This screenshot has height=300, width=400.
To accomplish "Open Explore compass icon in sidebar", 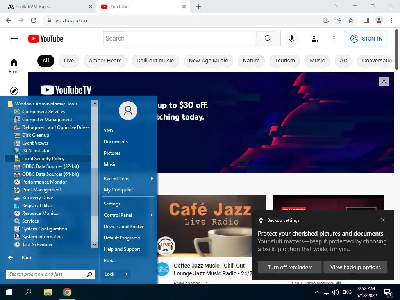I will (x=14, y=91).
